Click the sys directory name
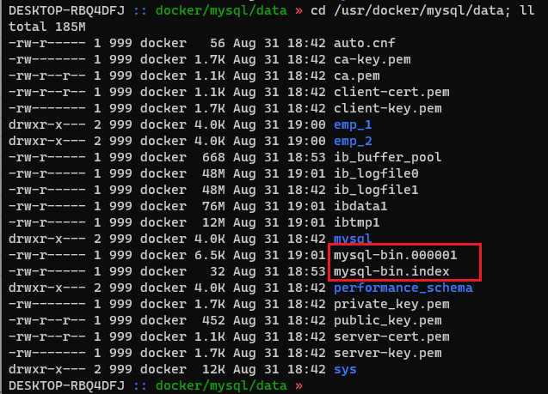 click(346, 369)
